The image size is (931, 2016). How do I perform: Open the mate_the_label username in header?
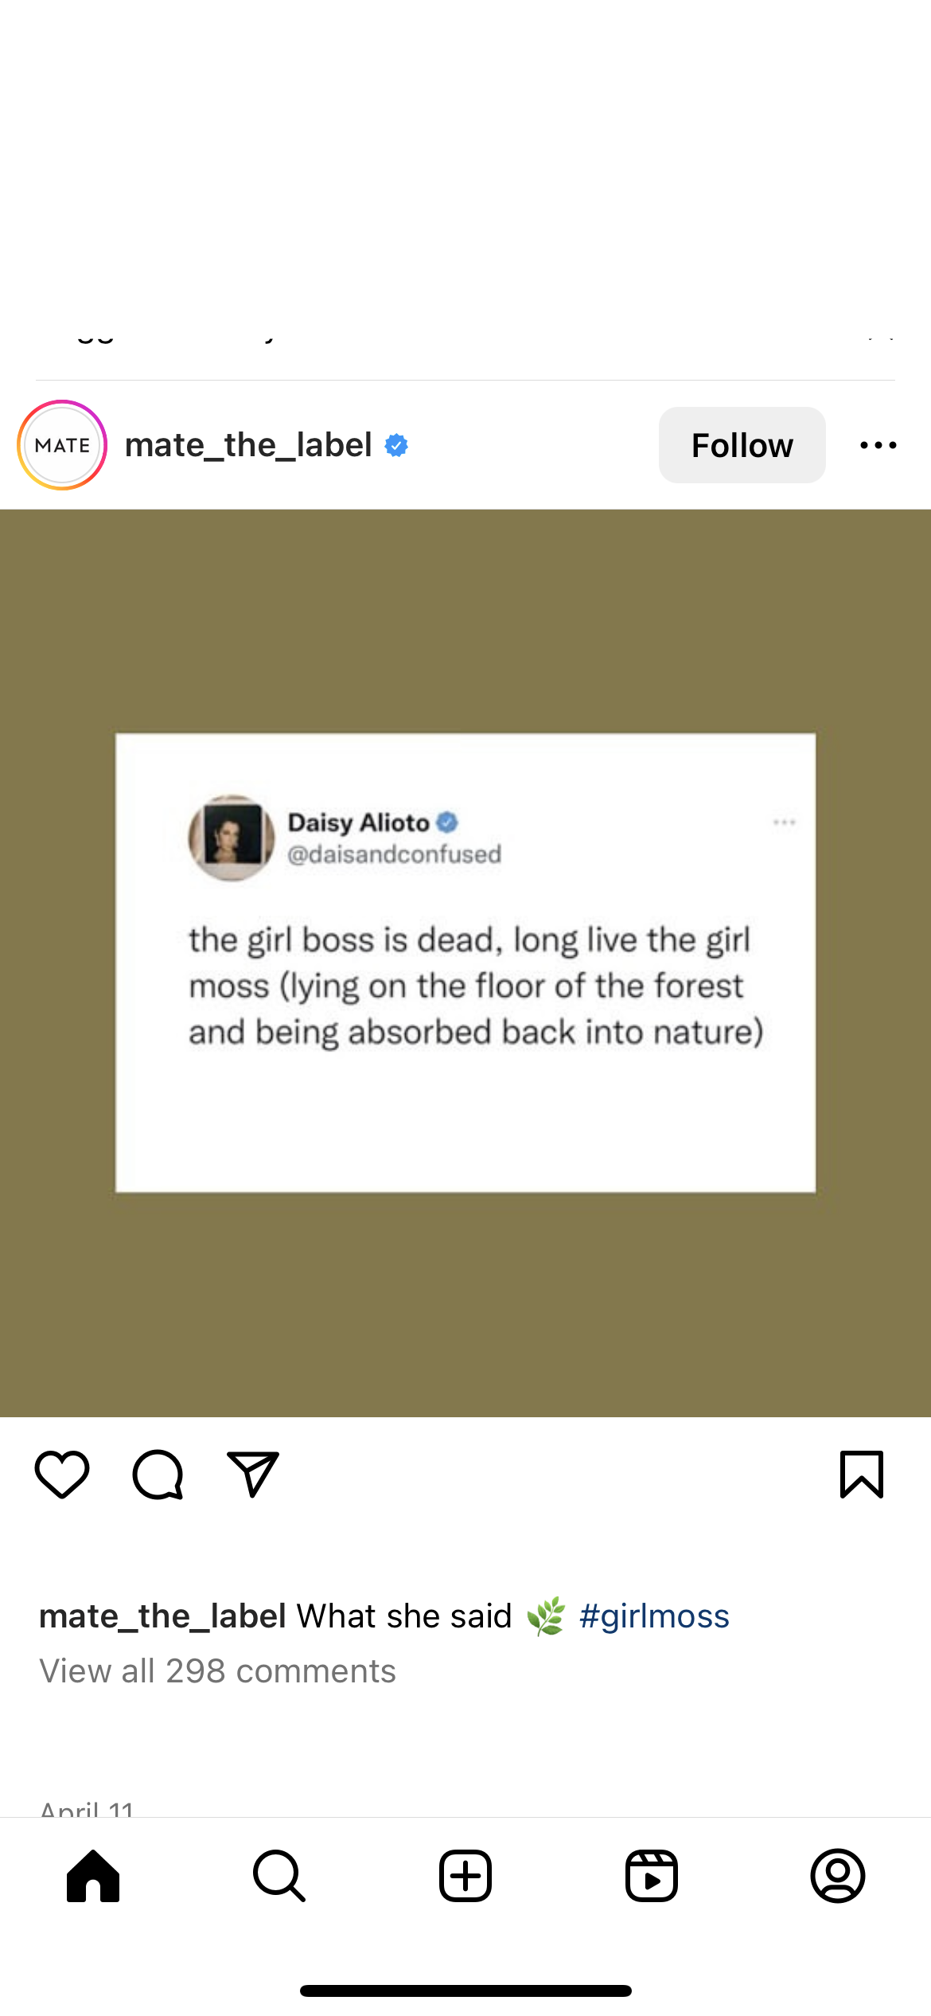(x=248, y=445)
